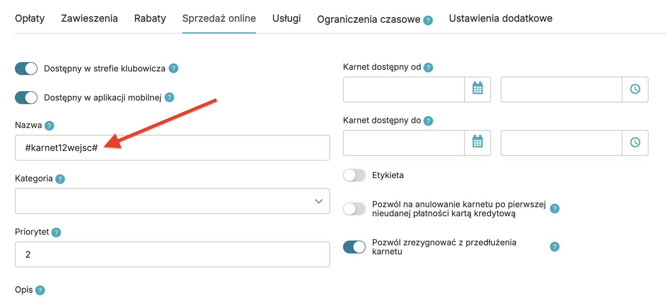Disable Dostępny w strefie klubowicza toggle
666x300 pixels.
point(26,69)
